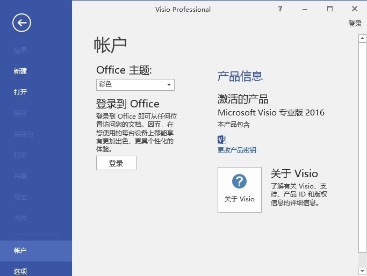Viewport: 367px width, 276px height.
Task: Click the help question mark in title bar
Action: pos(280,9)
